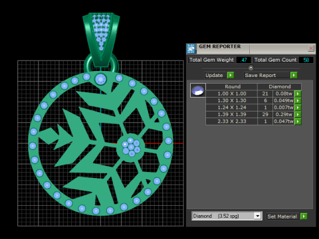This screenshot has width=319, height=239.
Task: Click green arrow for 1.39 X 1.39 row
Action: 298,114
